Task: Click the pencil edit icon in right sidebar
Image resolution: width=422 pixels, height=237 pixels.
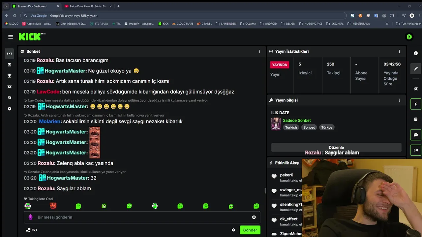Action: (x=416, y=69)
